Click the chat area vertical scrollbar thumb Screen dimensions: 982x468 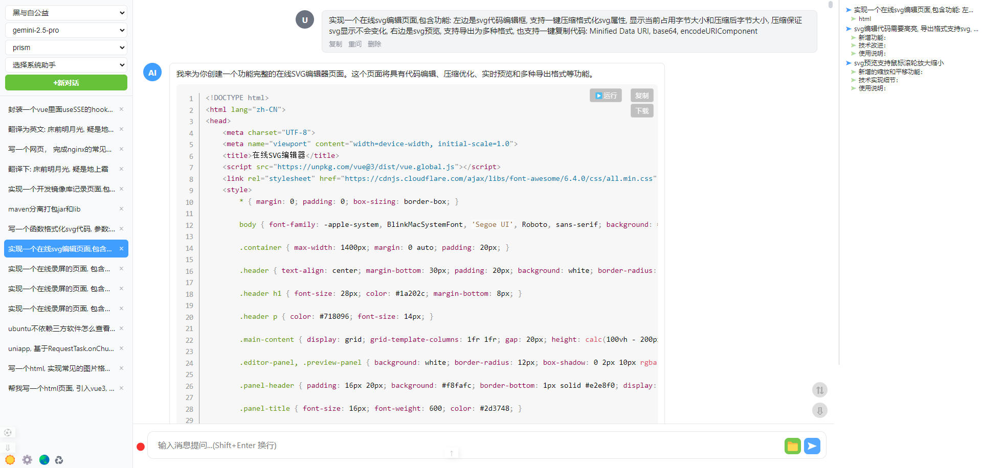pyautogui.click(x=830, y=5)
